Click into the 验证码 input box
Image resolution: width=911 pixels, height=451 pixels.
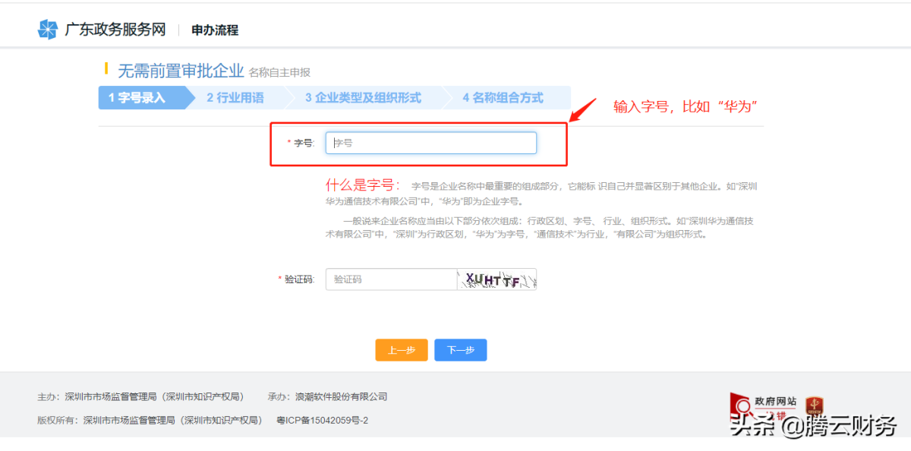[391, 279]
